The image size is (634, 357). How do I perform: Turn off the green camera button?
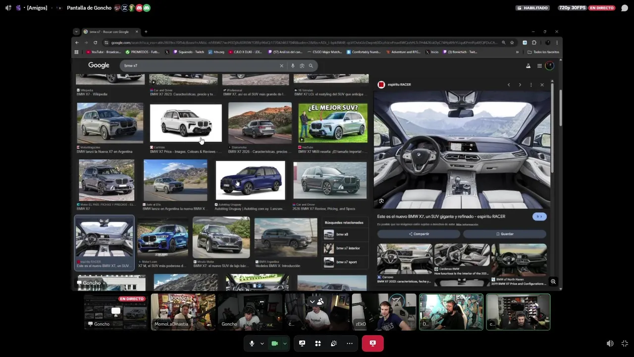(x=274, y=343)
